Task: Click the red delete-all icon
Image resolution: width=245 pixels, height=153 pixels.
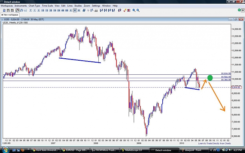Action: 129,11
